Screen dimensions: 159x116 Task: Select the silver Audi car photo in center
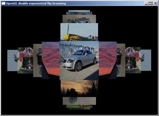(79, 60)
